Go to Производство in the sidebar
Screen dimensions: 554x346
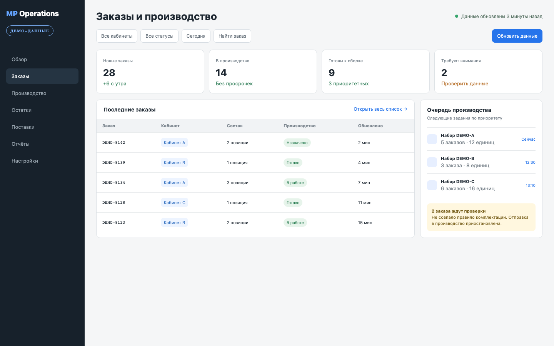tap(42, 93)
